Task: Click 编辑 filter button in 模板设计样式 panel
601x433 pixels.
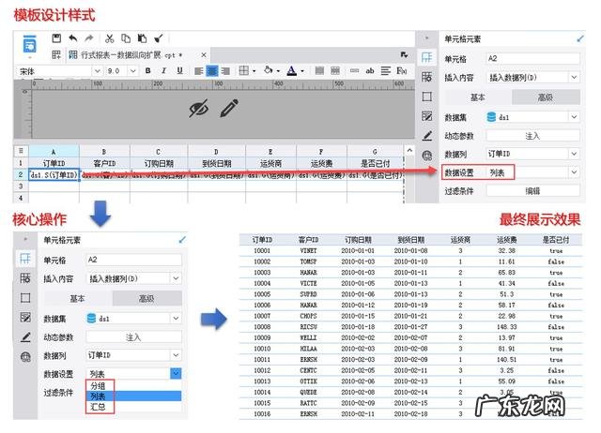Action: coord(532,190)
